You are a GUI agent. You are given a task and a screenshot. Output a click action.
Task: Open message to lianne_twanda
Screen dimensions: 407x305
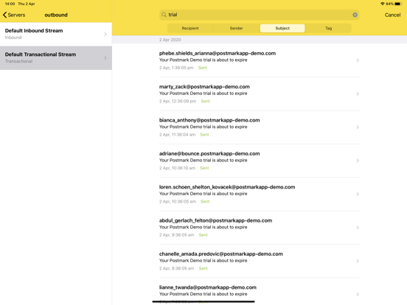(259, 292)
